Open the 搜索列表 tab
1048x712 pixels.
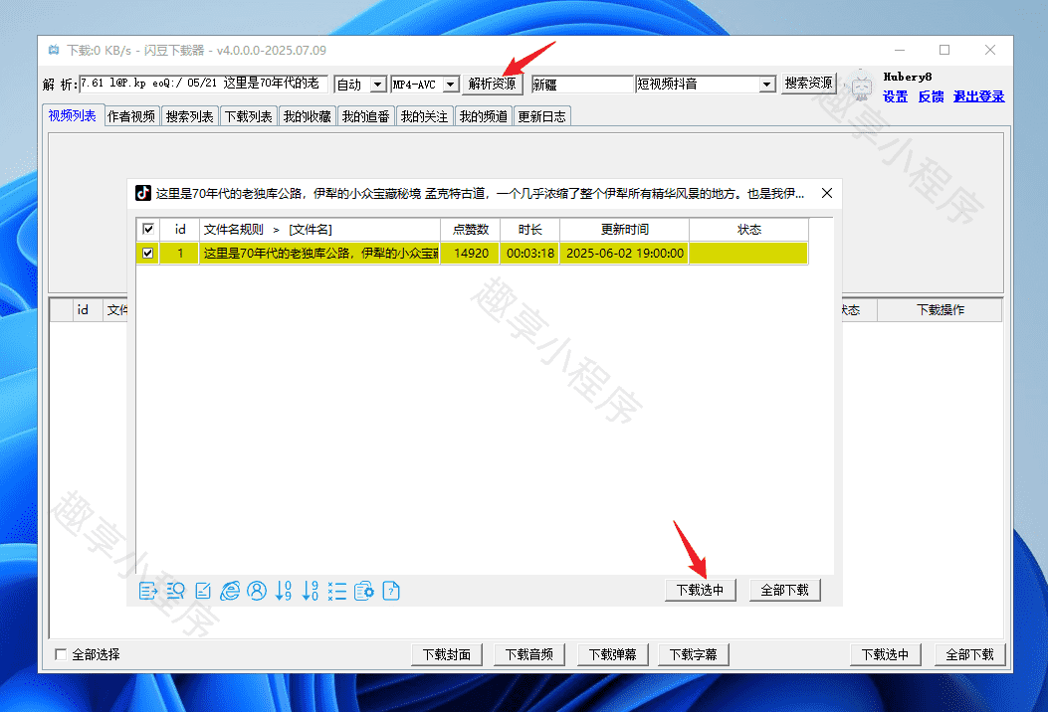point(190,116)
